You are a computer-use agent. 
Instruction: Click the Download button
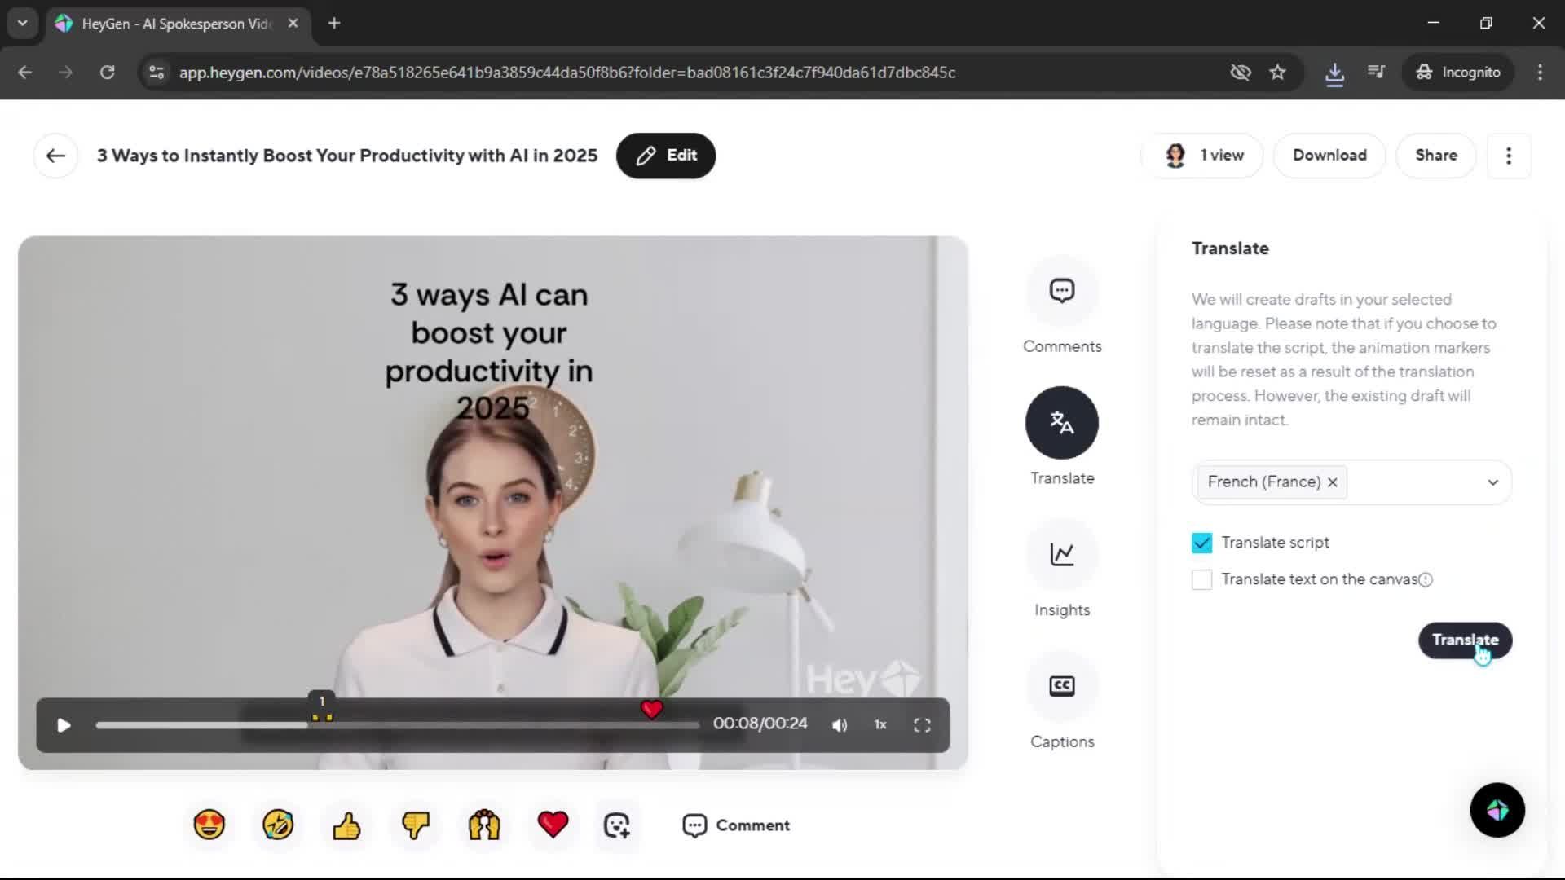tap(1329, 156)
